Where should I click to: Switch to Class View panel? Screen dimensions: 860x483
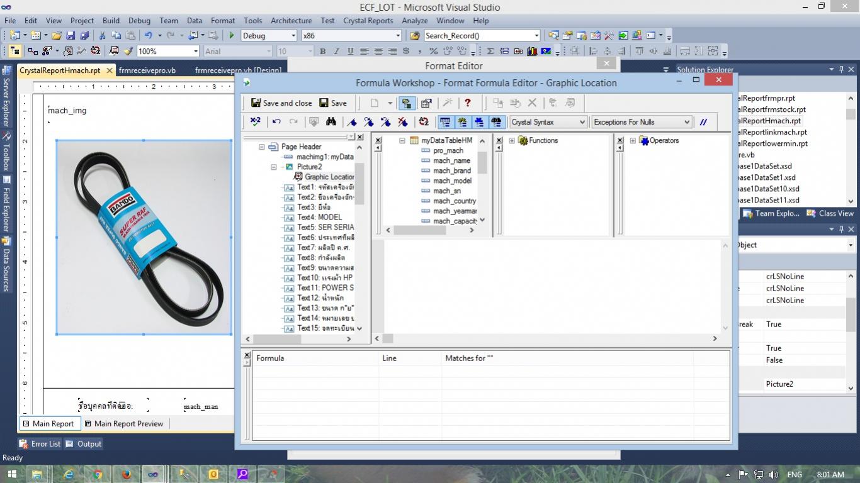829,214
